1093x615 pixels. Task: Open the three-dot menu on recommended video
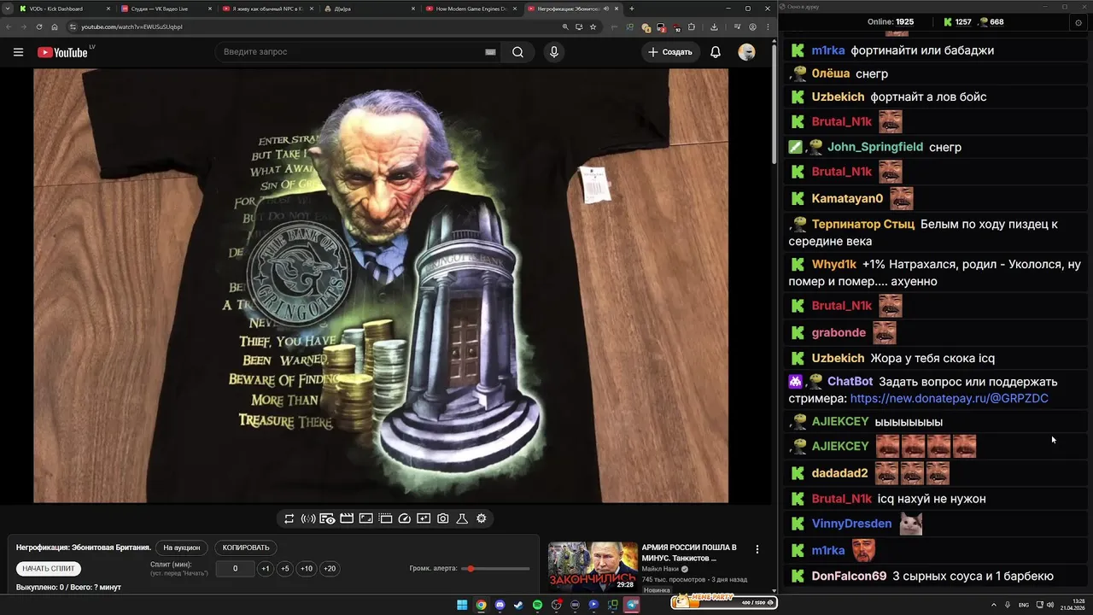[757, 549]
